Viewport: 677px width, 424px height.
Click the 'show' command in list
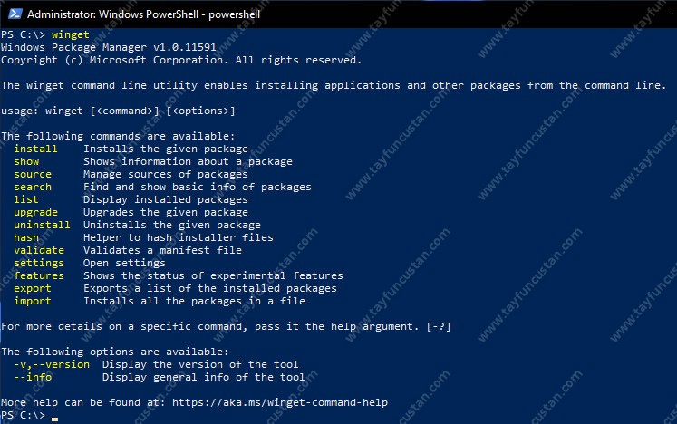26,161
